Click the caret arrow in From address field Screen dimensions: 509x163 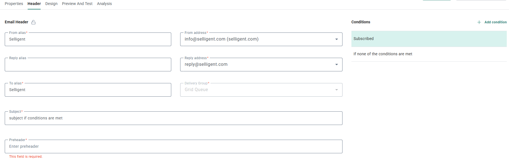click(x=337, y=39)
